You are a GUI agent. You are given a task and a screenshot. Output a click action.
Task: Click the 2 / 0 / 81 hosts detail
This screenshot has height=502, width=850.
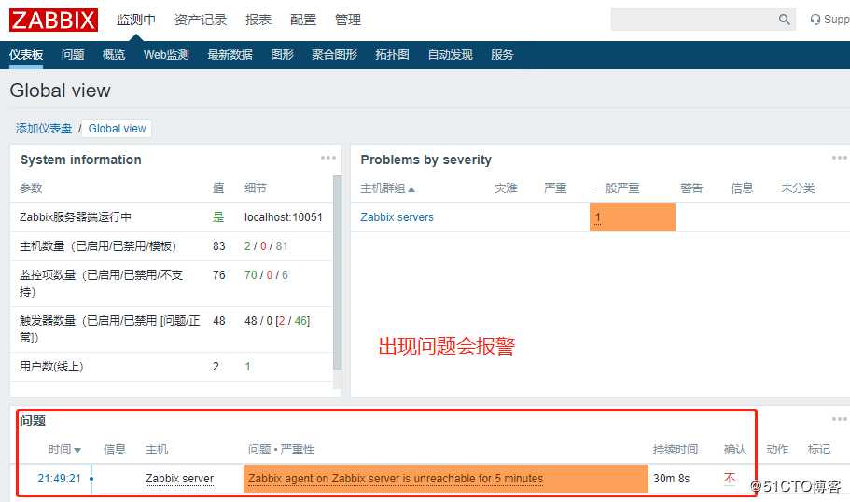(266, 246)
